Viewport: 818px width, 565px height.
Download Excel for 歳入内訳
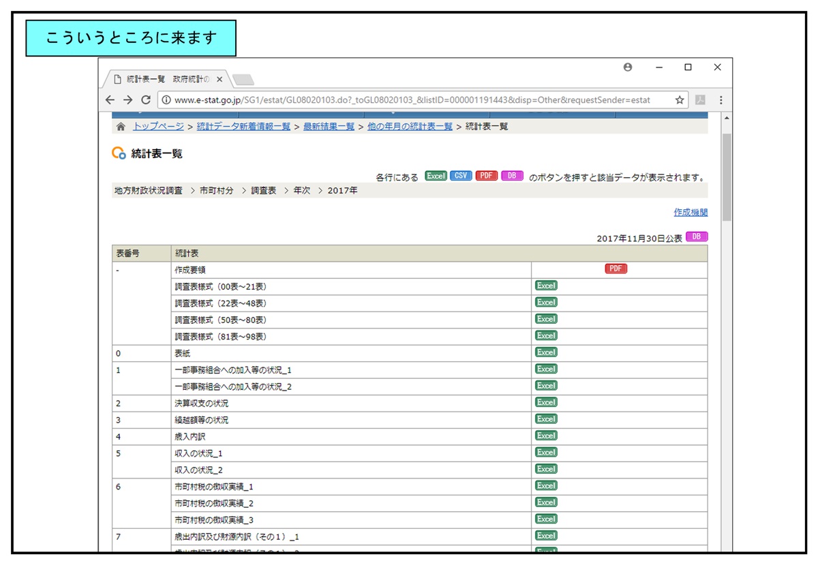pos(546,436)
